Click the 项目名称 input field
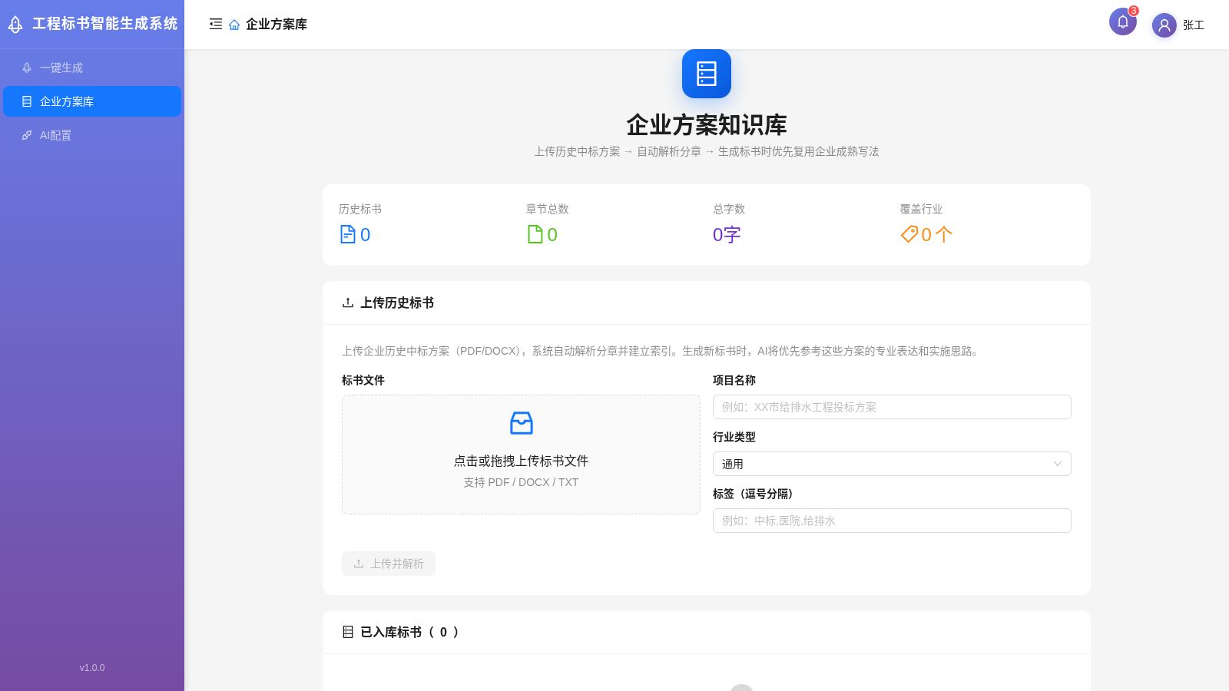 pos(892,407)
